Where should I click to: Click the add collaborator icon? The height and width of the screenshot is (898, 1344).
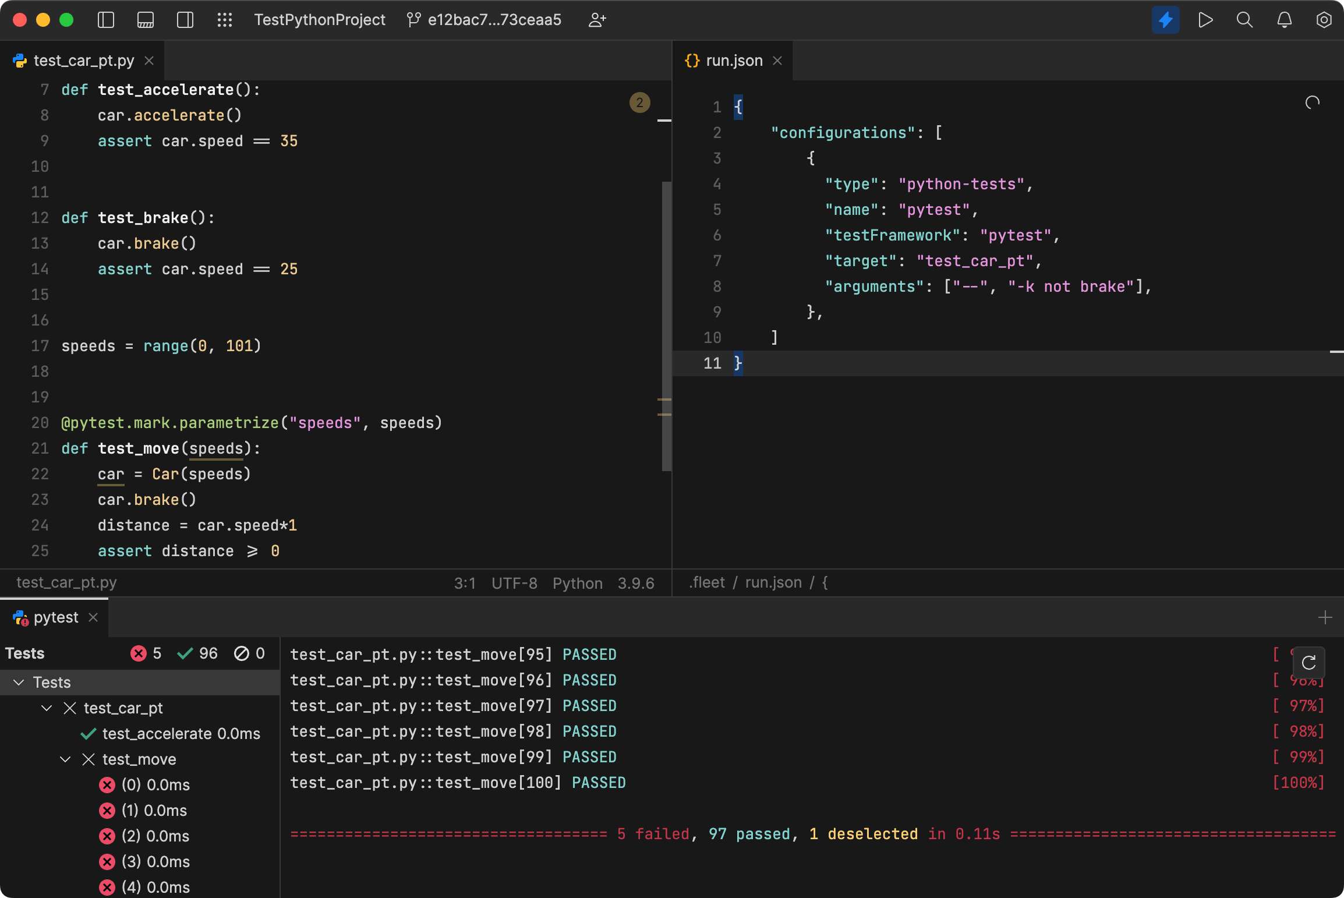coord(597,20)
